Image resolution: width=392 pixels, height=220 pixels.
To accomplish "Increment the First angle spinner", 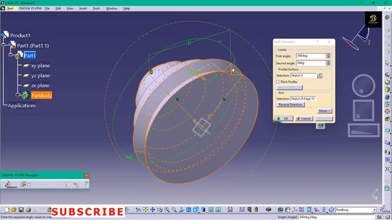I will point(328,54).
